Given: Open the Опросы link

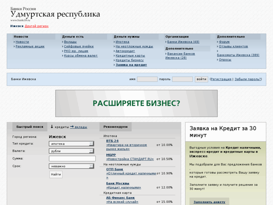Looking at the screenshot, I should (225, 60).
